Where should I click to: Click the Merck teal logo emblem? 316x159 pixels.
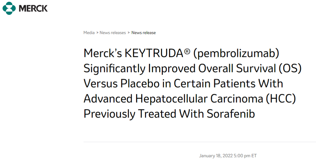click(x=9, y=8)
